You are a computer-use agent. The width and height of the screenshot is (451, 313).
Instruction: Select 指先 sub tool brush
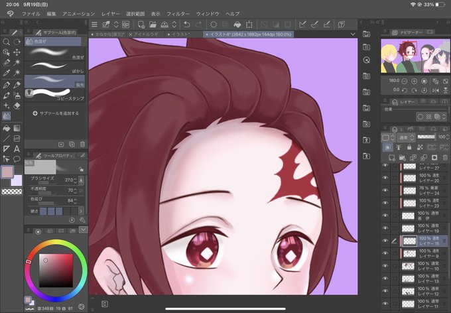[55, 81]
